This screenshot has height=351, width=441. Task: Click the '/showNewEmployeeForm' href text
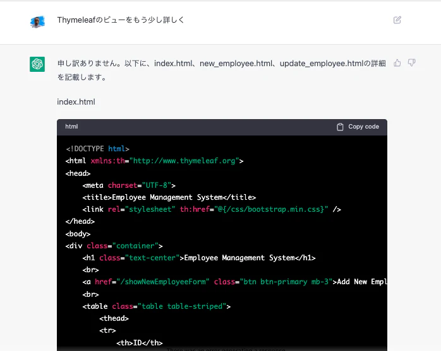[x=163, y=282]
